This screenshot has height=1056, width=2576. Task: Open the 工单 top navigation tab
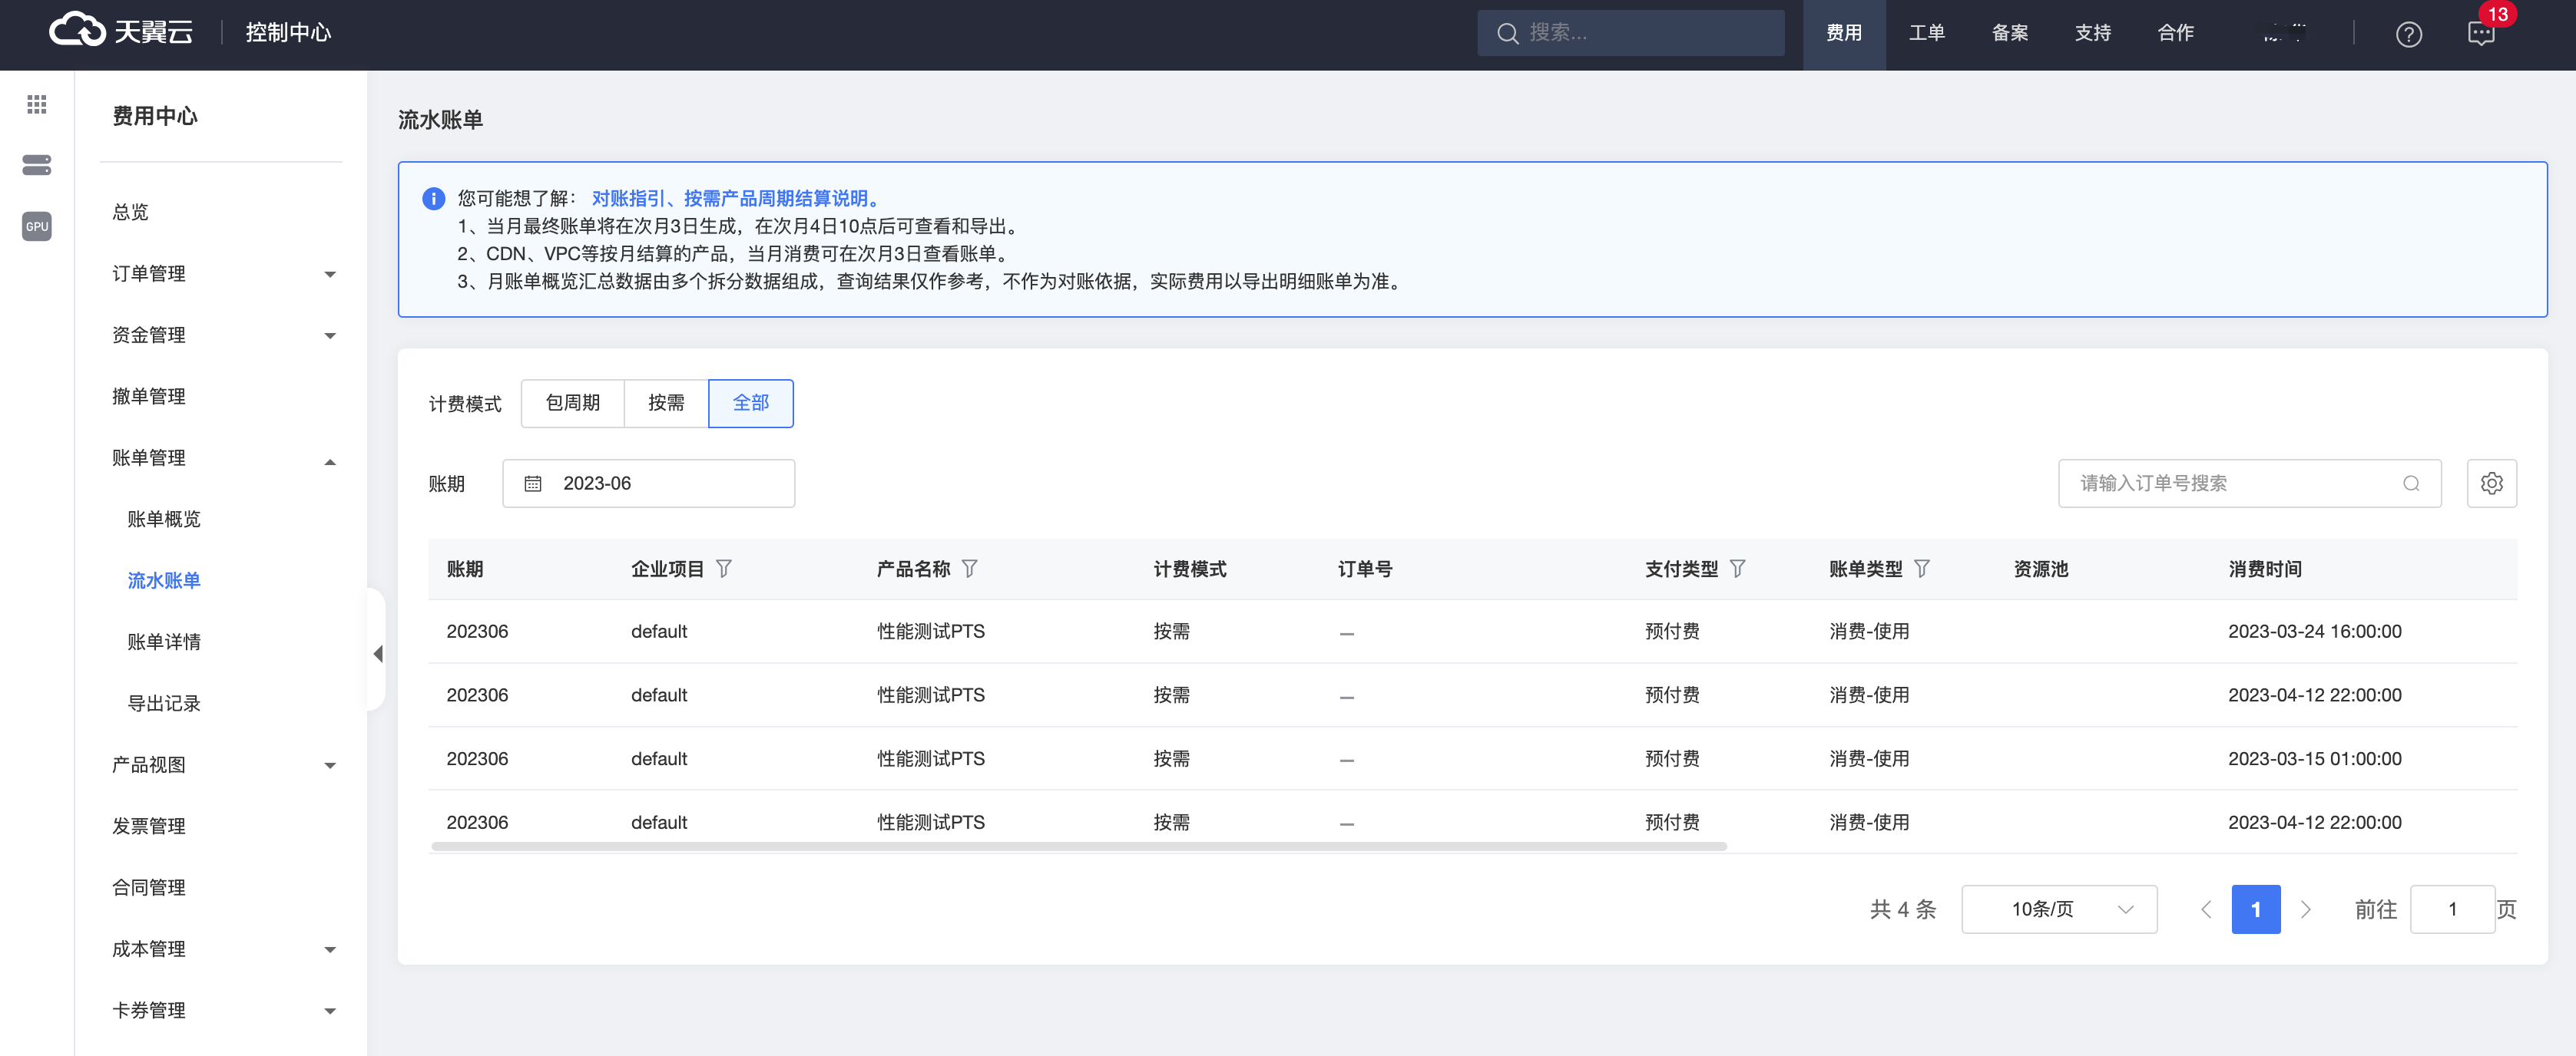coord(1926,33)
